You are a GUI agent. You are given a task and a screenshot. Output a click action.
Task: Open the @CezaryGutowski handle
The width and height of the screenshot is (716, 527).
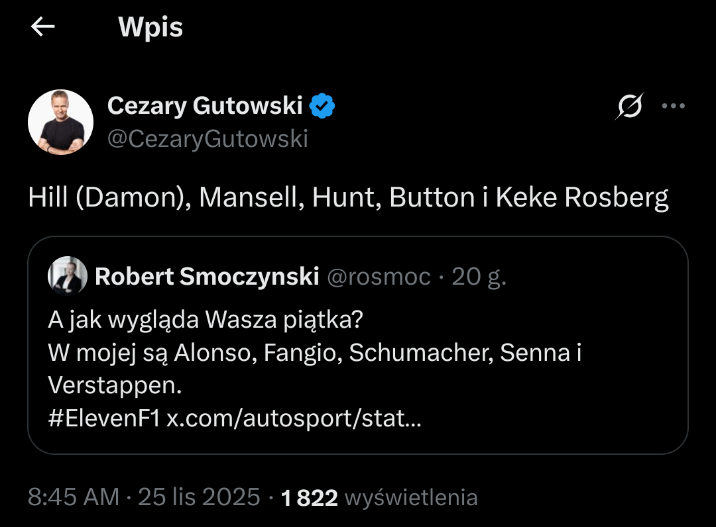[x=208, y=139]
